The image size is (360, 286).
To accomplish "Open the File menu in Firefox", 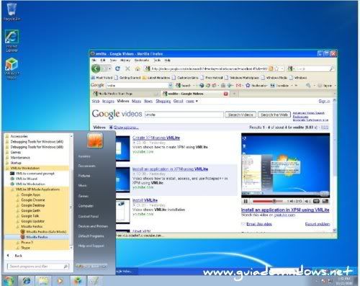I will [94, 61].
